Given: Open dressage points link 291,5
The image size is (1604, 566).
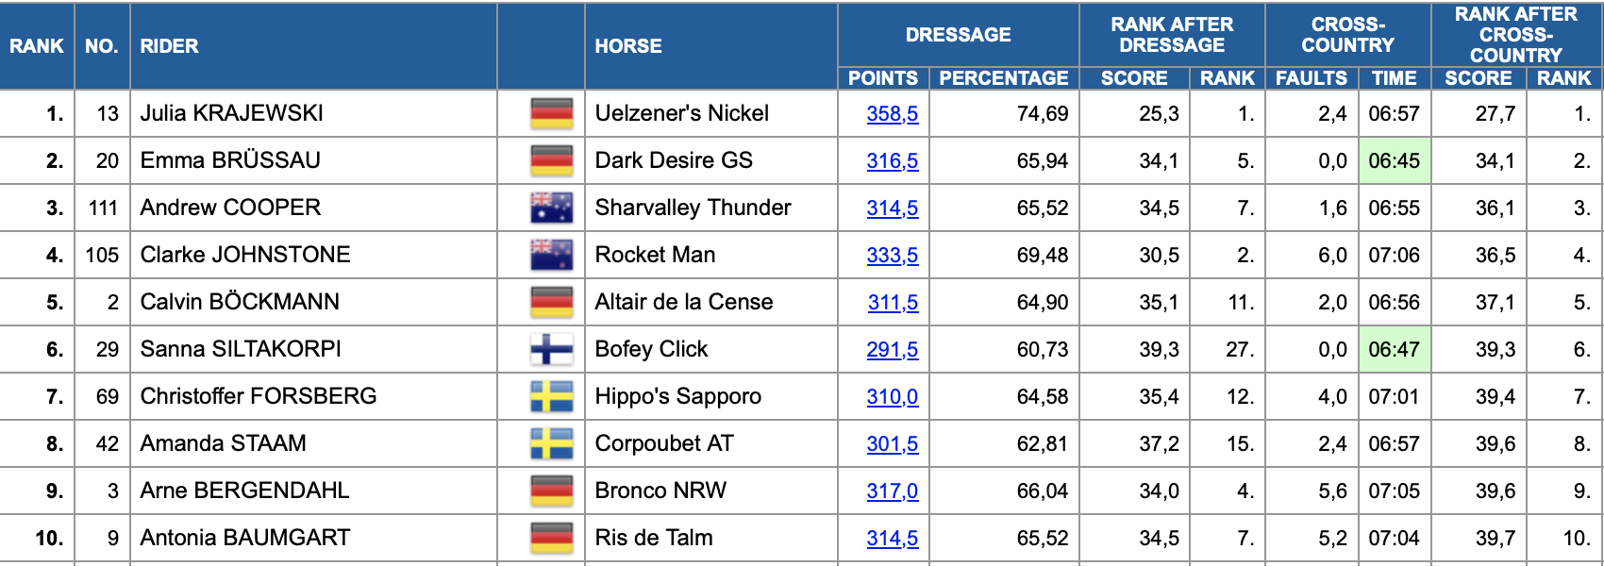Looking at the screenshot, I should coord(893,350).
